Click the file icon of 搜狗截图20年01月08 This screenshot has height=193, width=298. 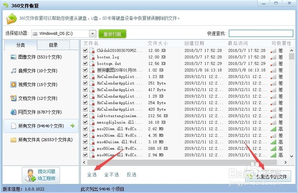[x=92, y=70]
